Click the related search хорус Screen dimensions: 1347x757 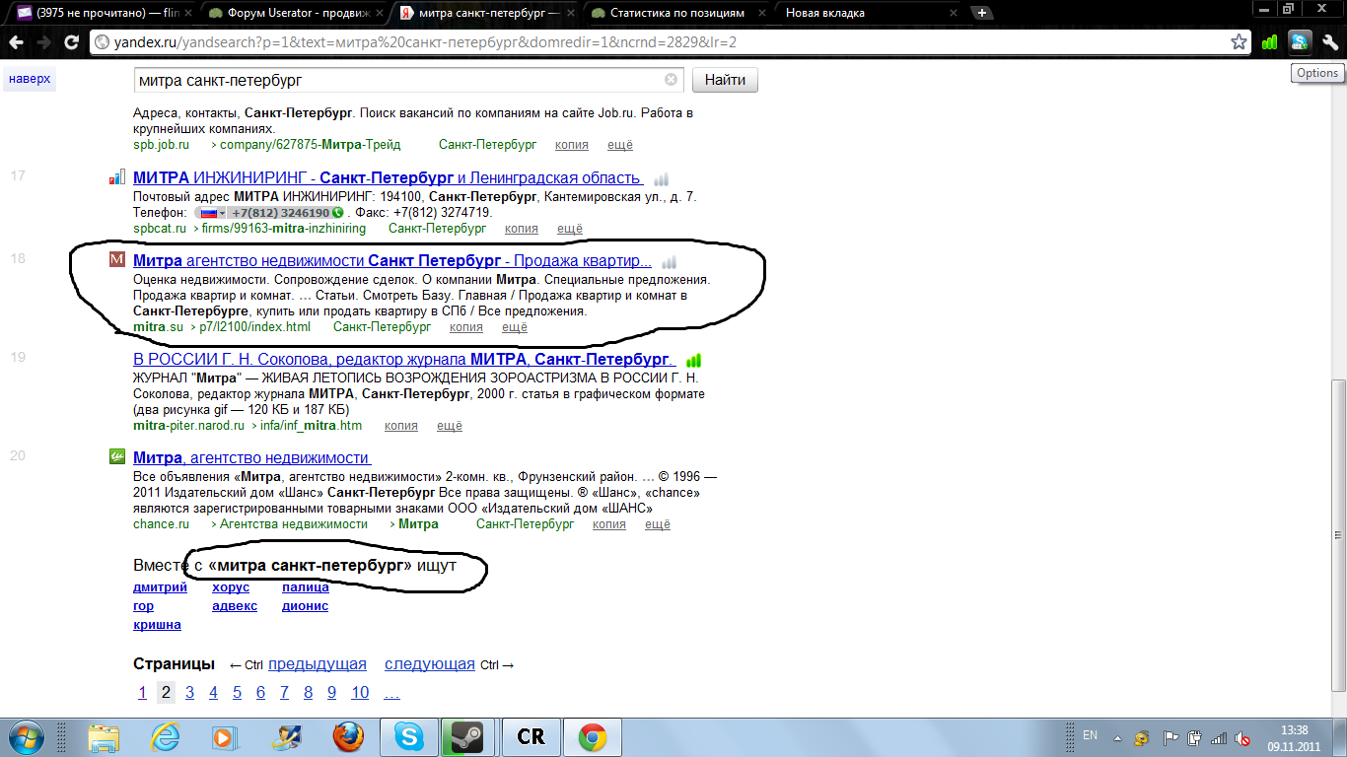click(231, 587)
